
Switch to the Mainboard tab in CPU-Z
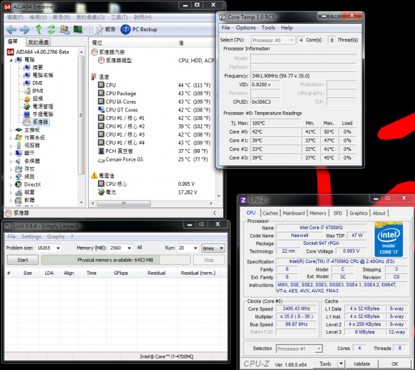pos(293,213)
